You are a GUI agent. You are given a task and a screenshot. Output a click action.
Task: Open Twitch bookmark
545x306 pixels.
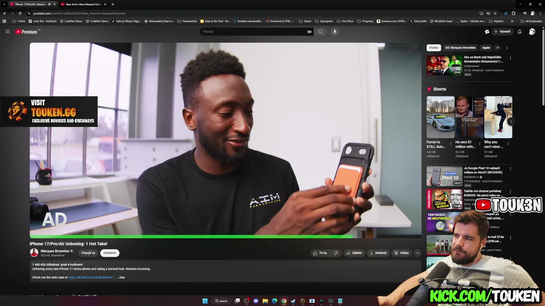click(x=19, y=21)
